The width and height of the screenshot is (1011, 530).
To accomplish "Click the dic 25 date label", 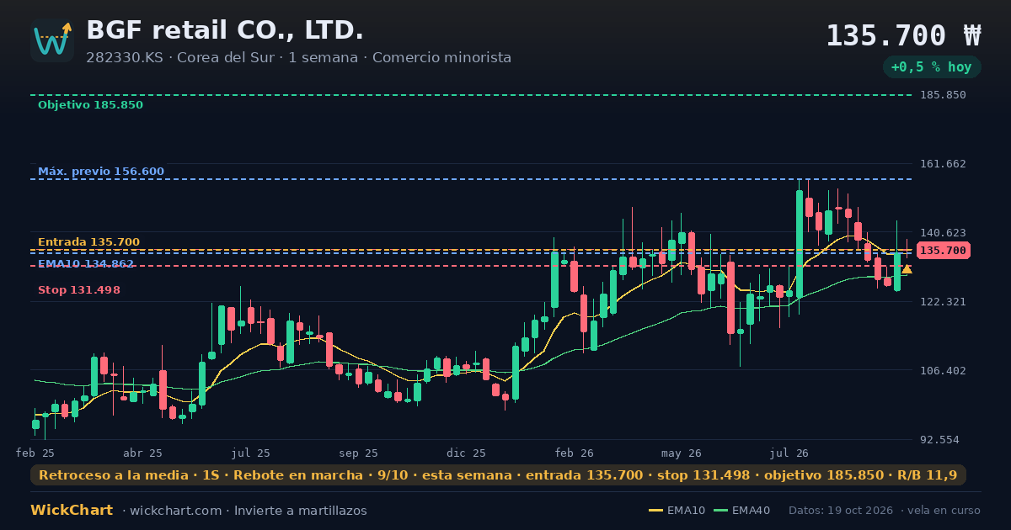I will click(x=467, y=453).
